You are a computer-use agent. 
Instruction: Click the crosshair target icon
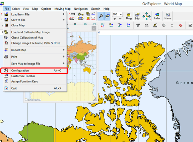tap(164, 25)
